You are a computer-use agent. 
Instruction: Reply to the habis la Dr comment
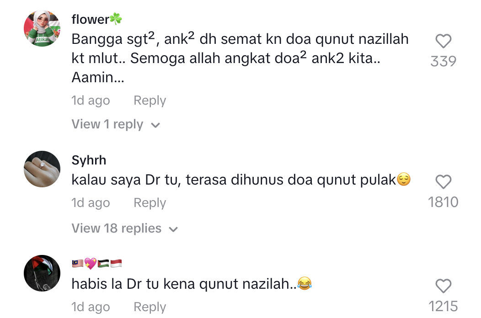point(150,307)
